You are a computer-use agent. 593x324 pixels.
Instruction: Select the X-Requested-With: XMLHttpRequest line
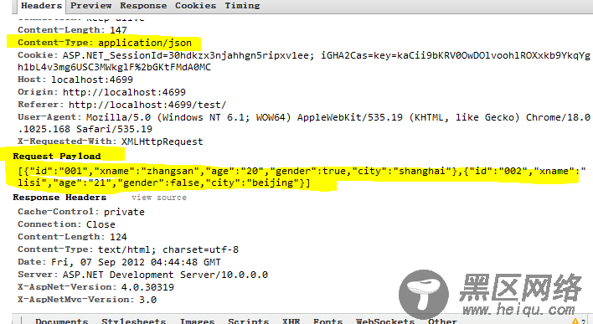[x=110, y=141]
